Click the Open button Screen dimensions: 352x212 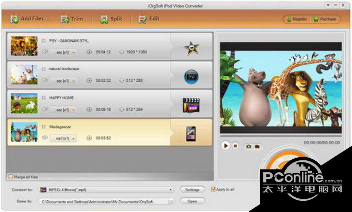(x=192, y=201)
